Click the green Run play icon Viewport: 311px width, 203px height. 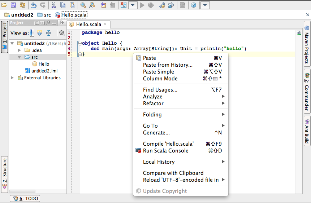point(142,5)
